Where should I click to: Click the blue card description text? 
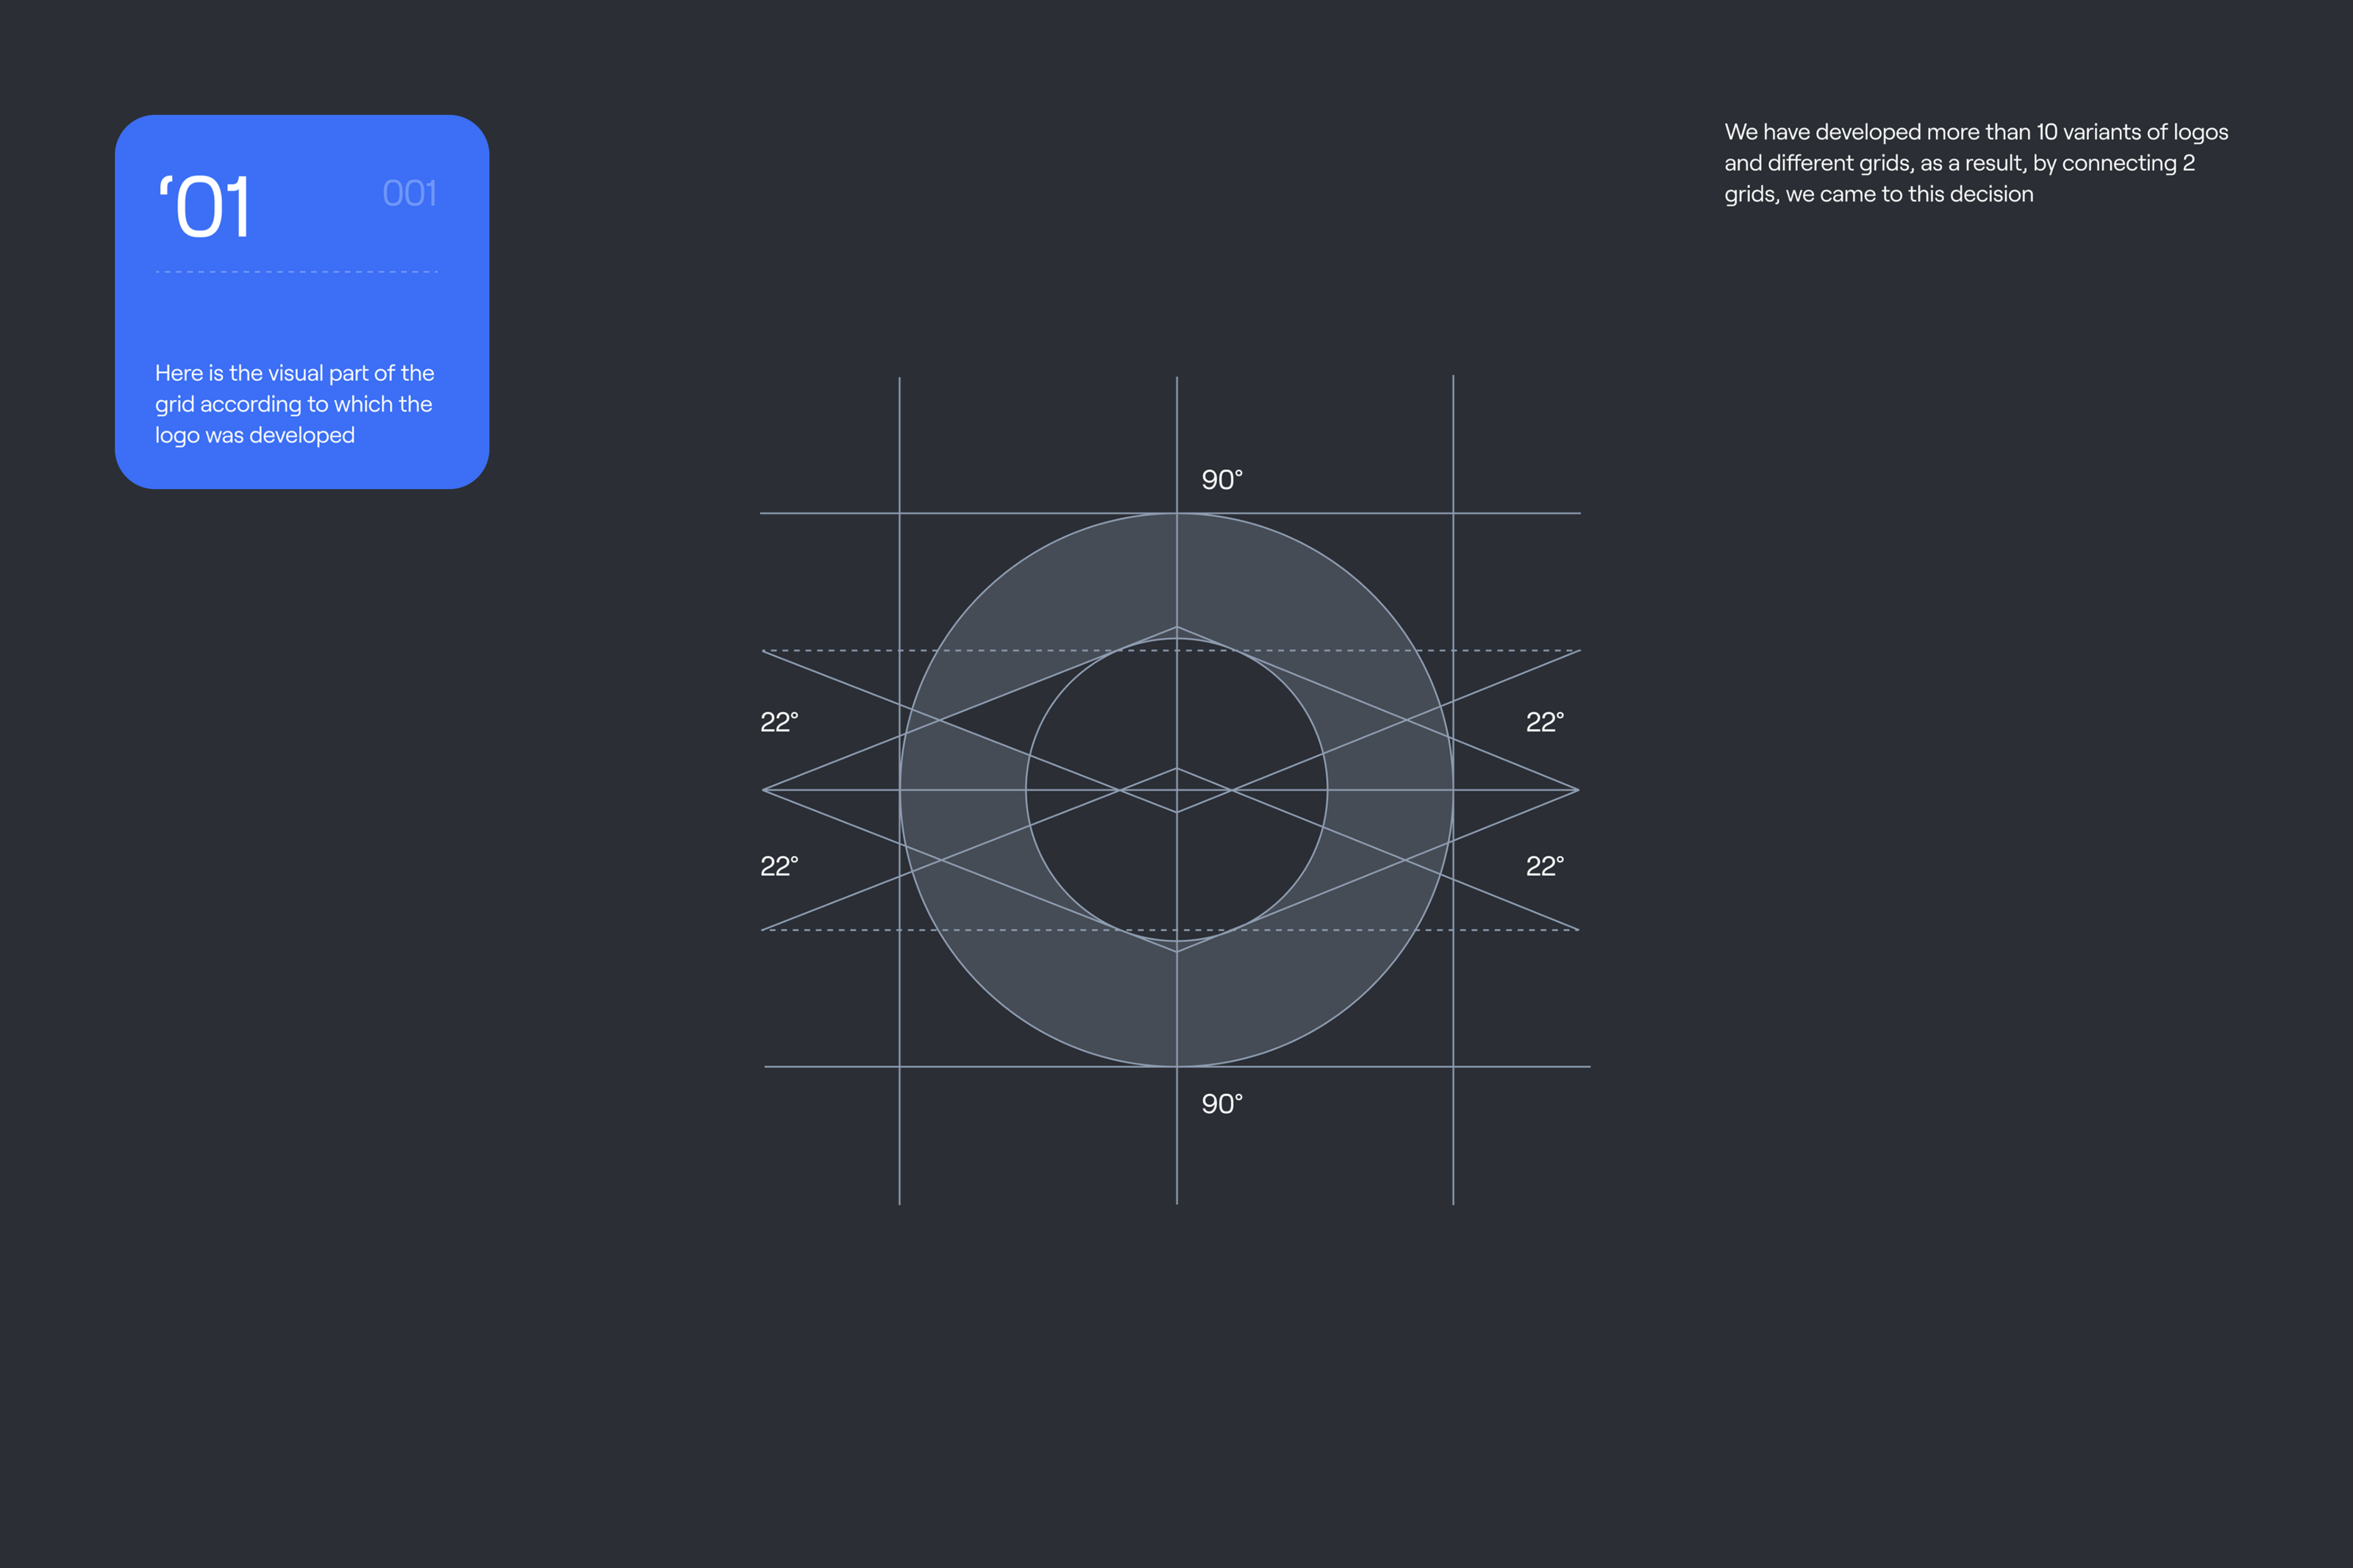[294, 404]
